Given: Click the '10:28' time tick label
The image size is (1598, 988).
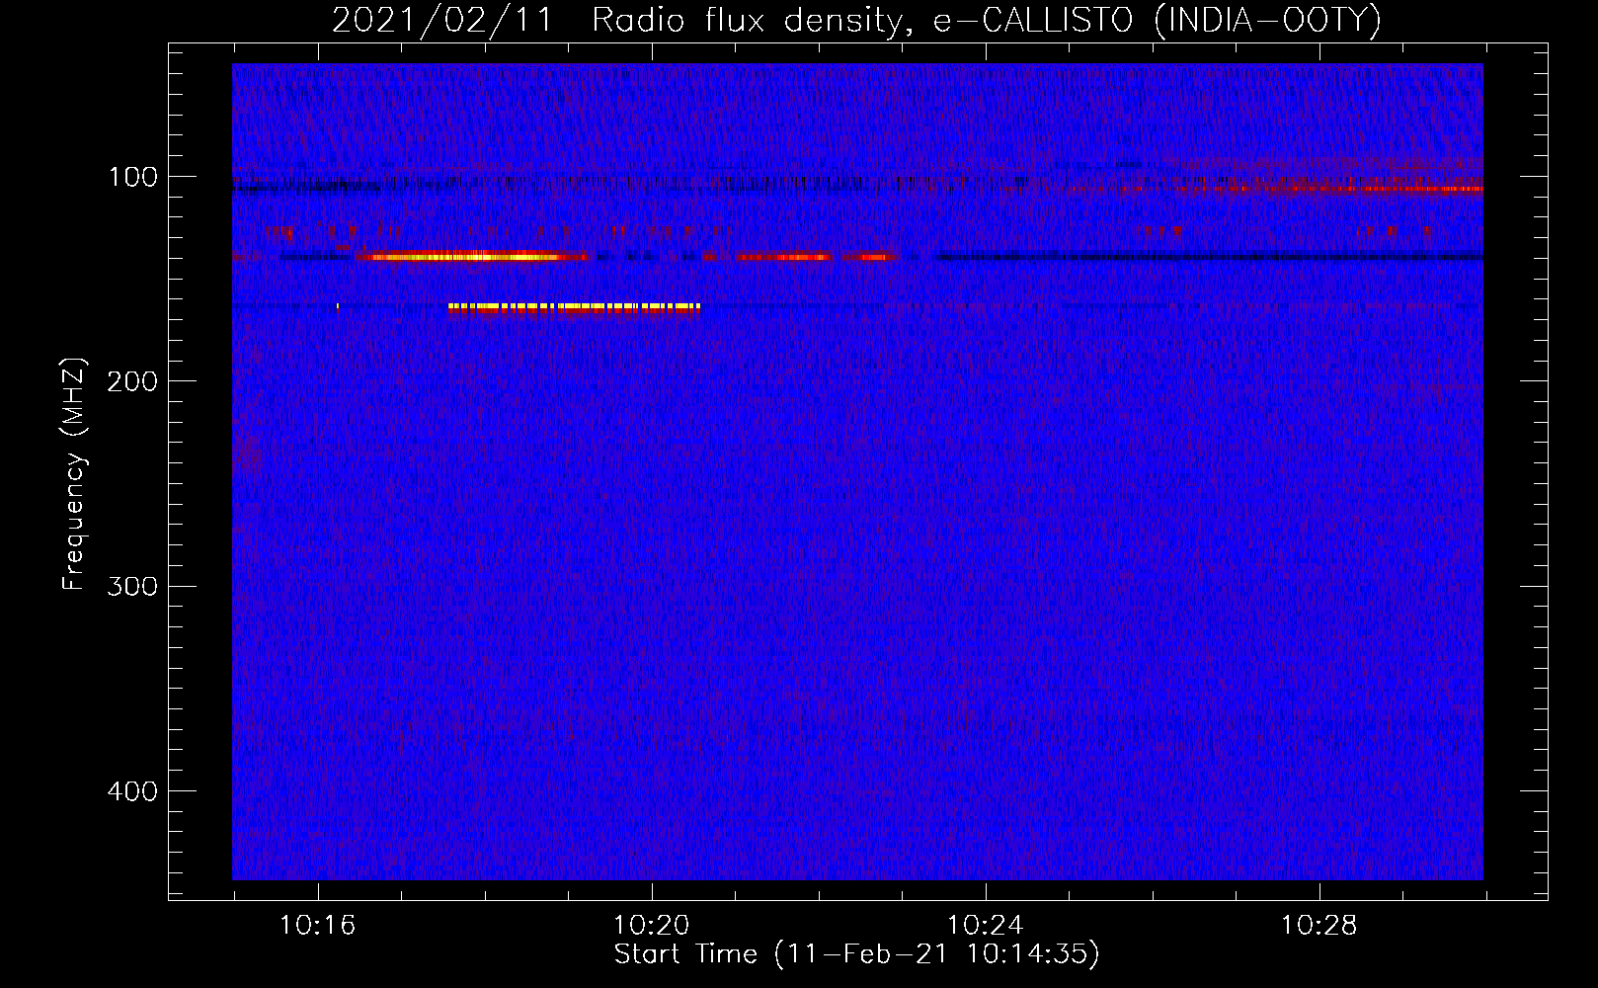Looking at the screenshot, I should tap(1318, 926).
